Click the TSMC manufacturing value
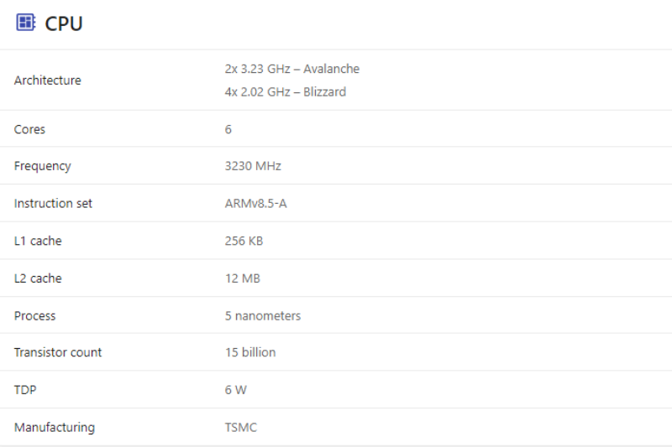Image resolution: width=672 pixels, height=447 pixels. [241, 428]
